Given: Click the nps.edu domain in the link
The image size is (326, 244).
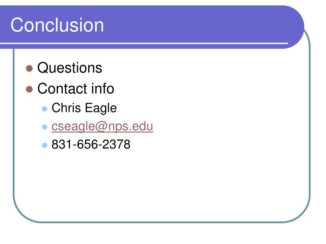Looking at the screenshot, I should pyautogui.click(x=131, y=126).
